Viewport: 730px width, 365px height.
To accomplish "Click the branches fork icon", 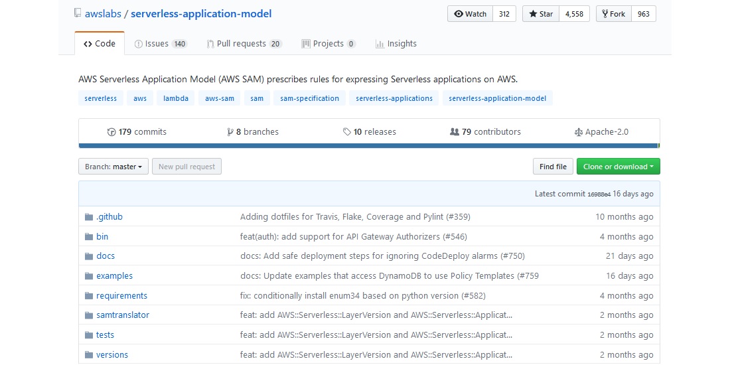I will click(x=230, y=132).
